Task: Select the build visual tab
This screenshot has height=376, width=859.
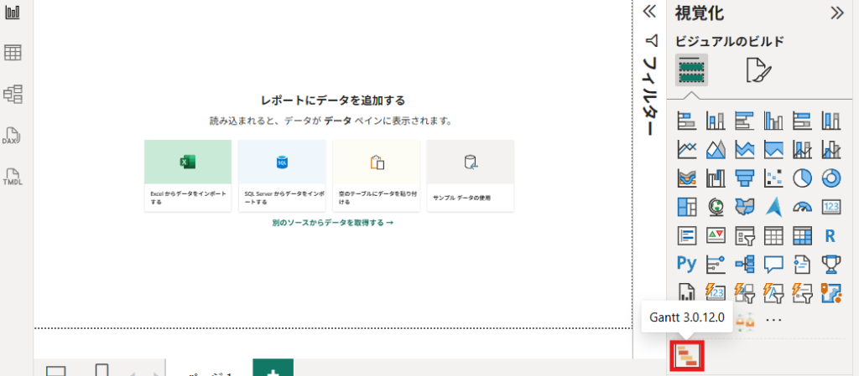Action: (692, 70)
